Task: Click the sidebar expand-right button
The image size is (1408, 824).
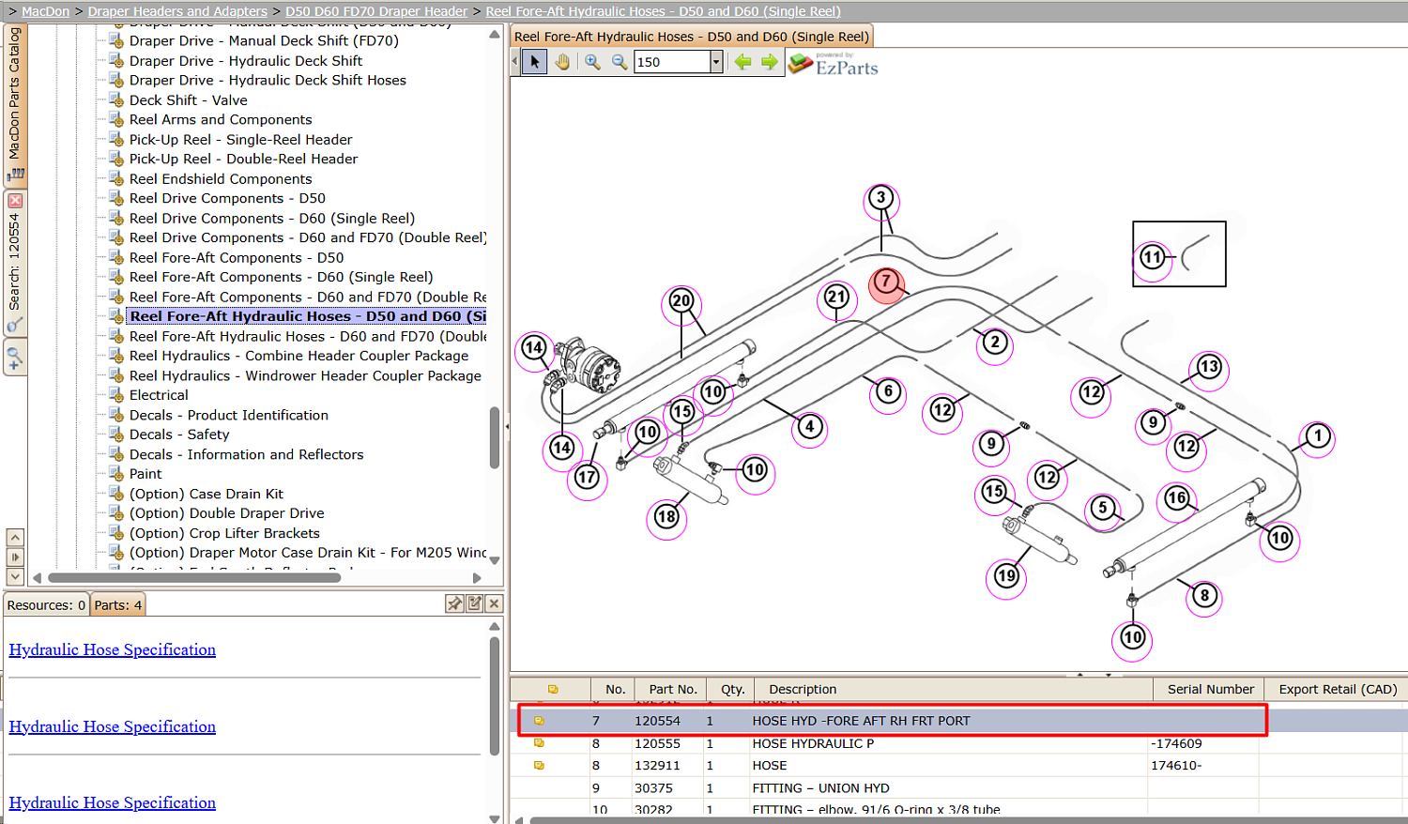Action: [15, 557]
